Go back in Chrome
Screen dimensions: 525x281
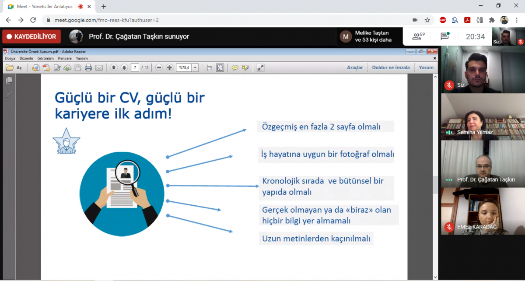click(x=8, y=20)
